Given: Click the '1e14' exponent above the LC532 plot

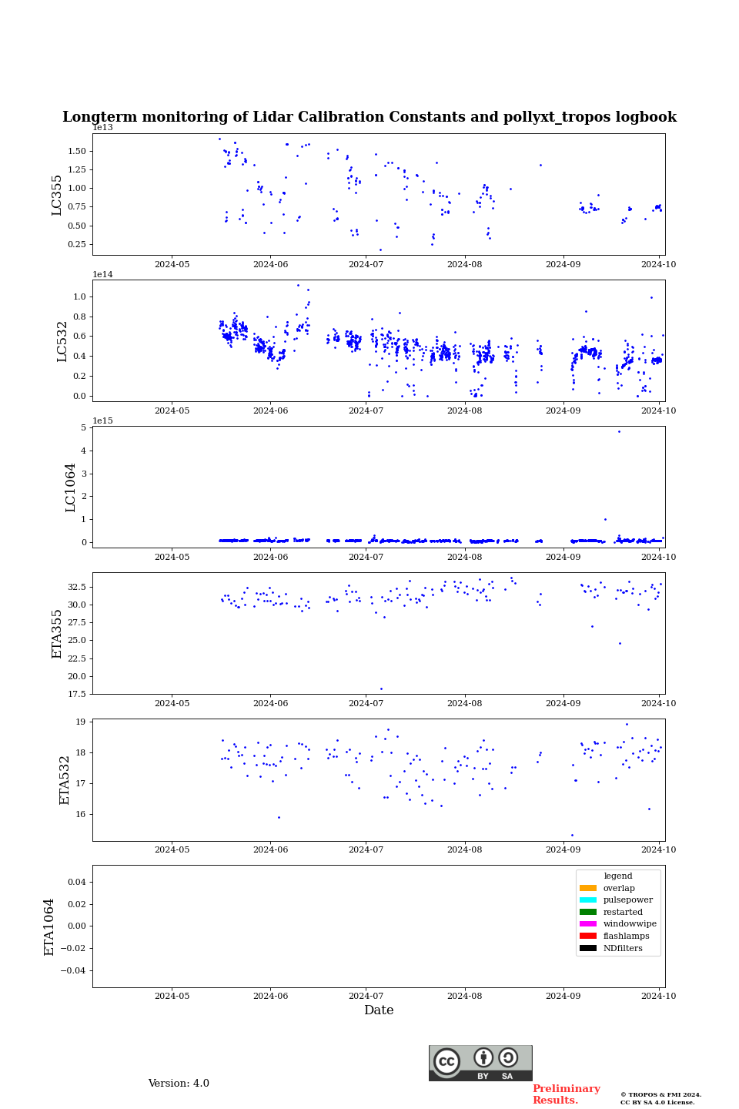Looking at the screenshot, I should click(x=102, y=274).
